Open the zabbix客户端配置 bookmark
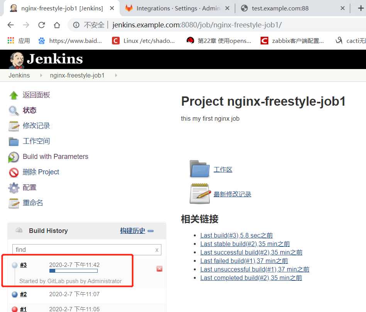The height and width of the screenshot is (312, 366). 292,40
